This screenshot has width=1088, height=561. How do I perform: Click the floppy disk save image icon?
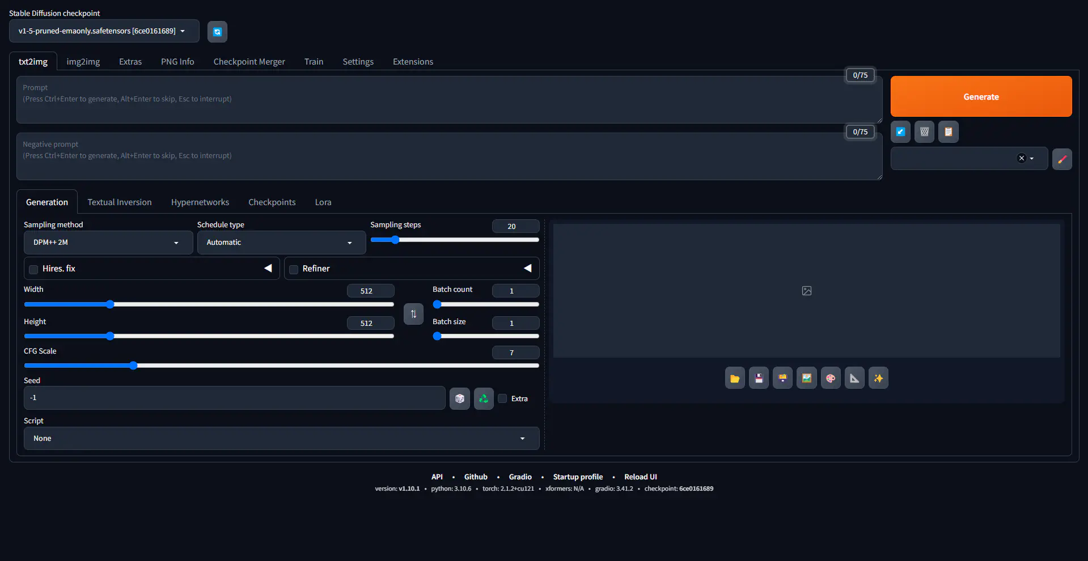(759, 379)
